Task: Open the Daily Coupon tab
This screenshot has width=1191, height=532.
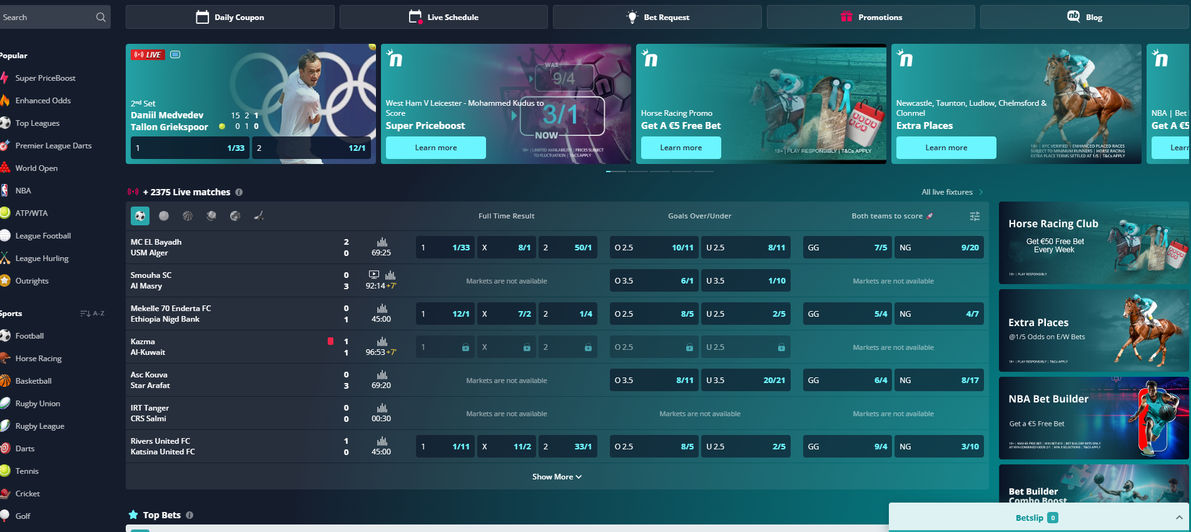Action: pos(230,18)
